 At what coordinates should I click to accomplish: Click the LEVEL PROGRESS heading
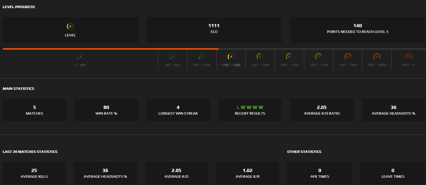click(x=19, y=7)
